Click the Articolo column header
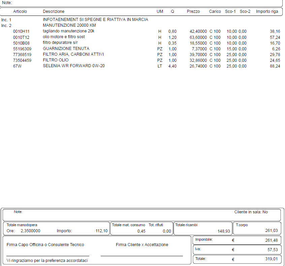The image size is (285, 266). pyautogui.click(x=20, y=11)
